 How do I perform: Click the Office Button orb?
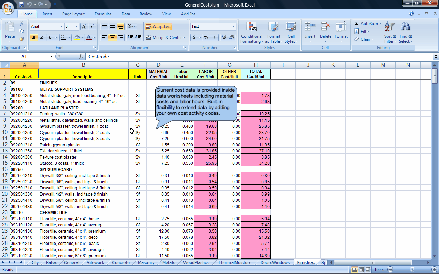point(8,8)
